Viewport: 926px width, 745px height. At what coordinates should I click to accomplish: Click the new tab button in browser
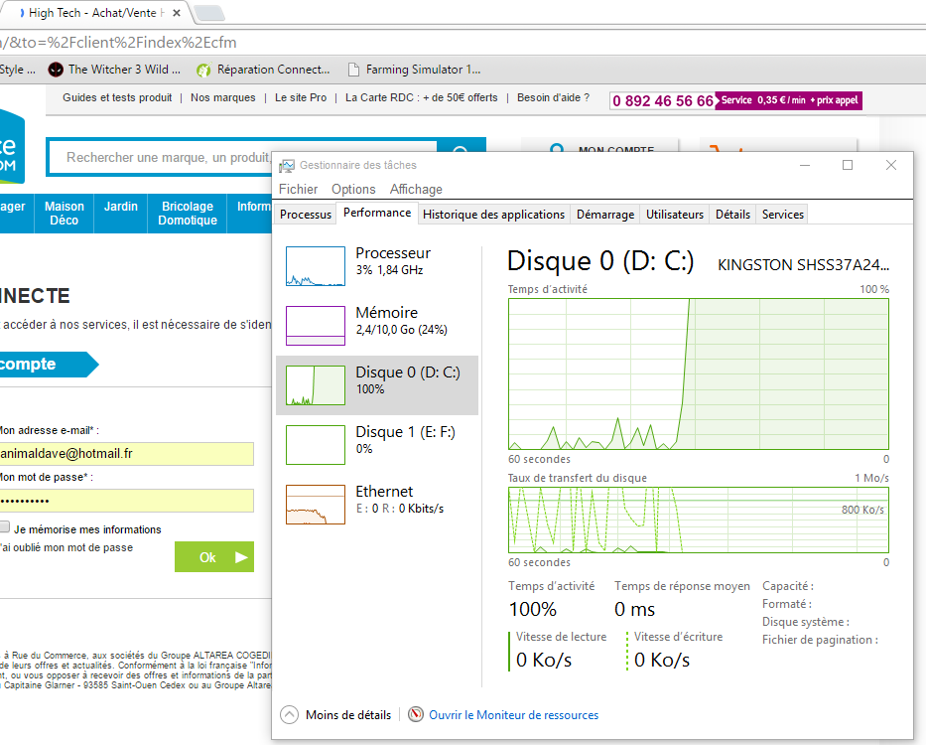pos(209,13)
